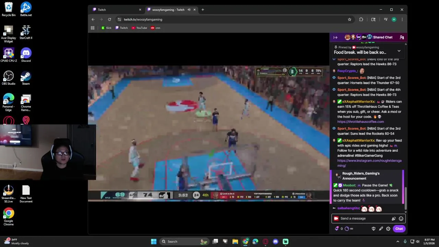The height and width of the screenshot is (247, 439).
Task: Open the Kick bookmark
Action: tap(106, 28)
